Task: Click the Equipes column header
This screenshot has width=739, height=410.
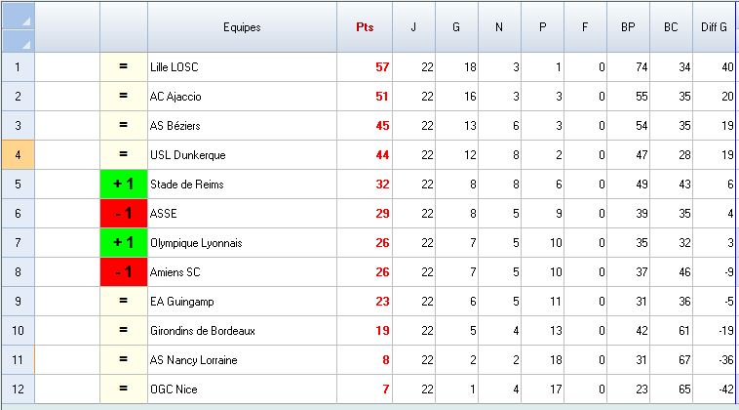Action: pyautogui.click(x=242, y=27)
